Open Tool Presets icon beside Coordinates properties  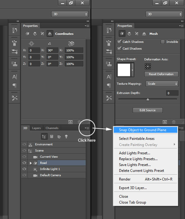click(x=14, y=98)
